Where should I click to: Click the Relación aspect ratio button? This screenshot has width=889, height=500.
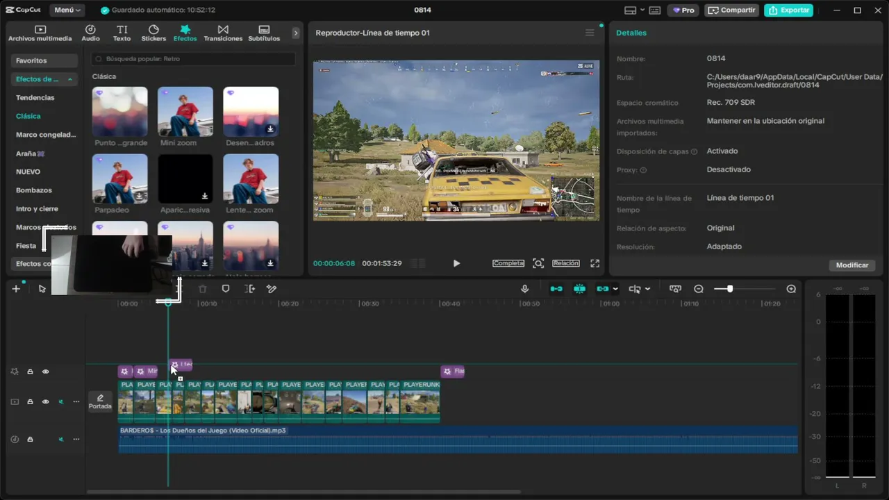tap(566, 264)
